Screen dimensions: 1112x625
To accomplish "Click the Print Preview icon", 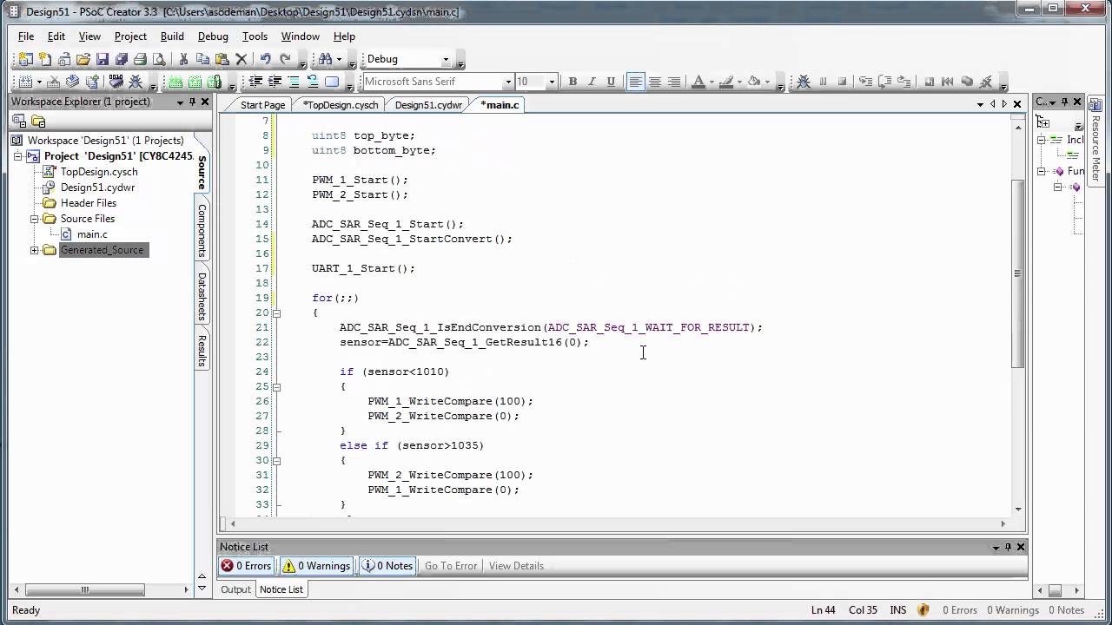I will (159, 59).
